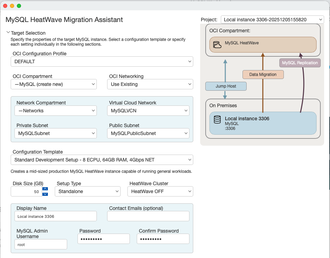Open the HeatWave Cluster dropdown

point(160,191)
